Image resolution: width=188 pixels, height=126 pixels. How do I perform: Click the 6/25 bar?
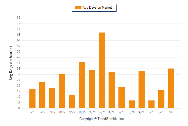42,95
